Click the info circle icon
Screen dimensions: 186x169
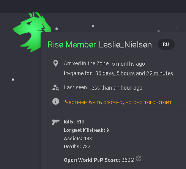click(x=56, y=101)
